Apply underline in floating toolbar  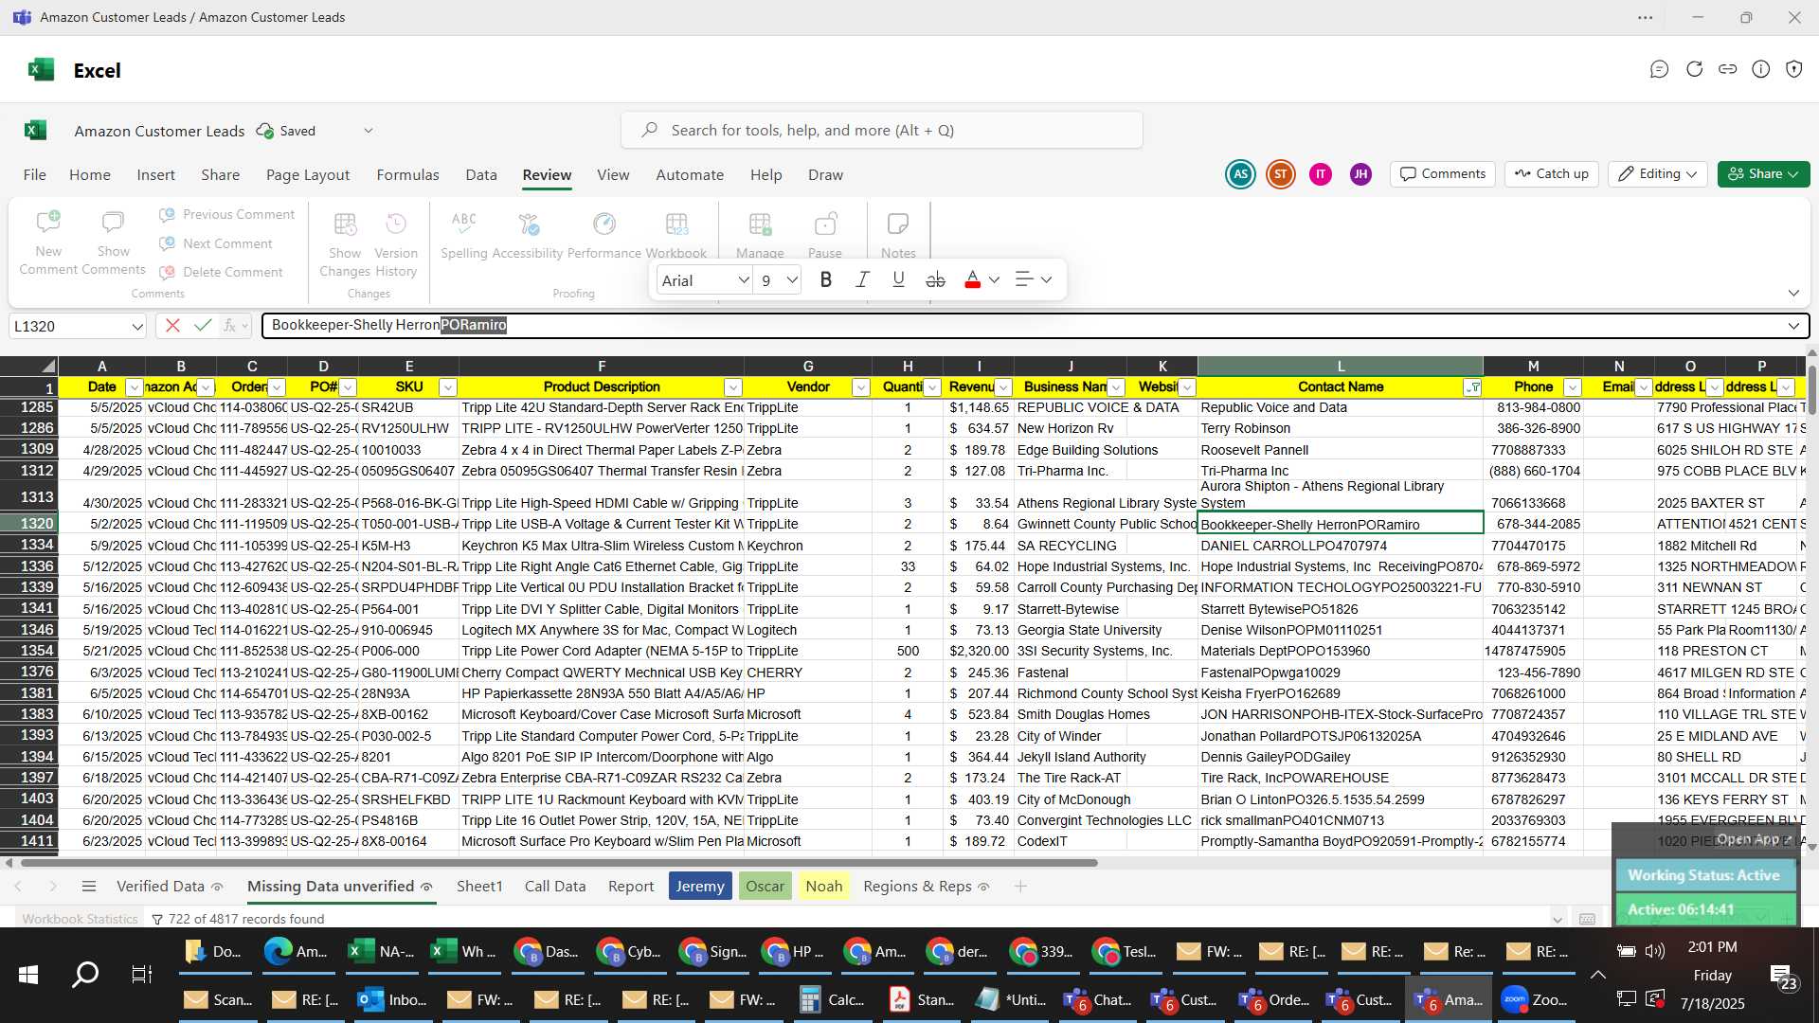(x=898, y=279)
